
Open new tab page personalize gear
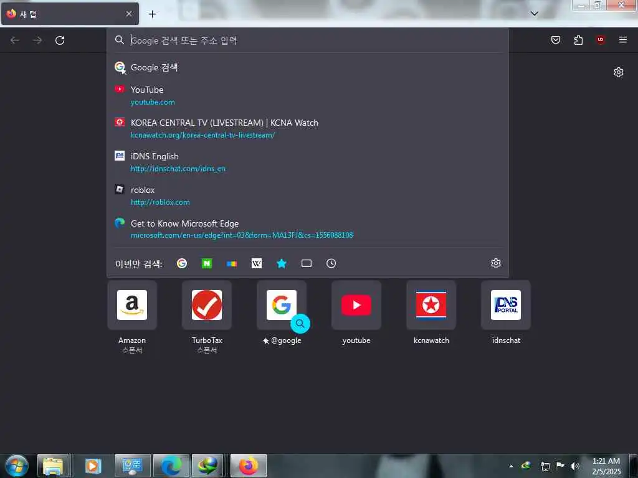[x=619, y=72]
